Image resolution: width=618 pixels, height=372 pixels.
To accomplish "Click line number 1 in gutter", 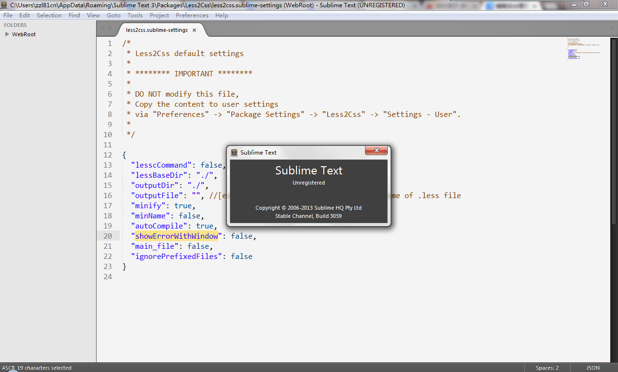I will pyautogui.click(x=110, y=43).
